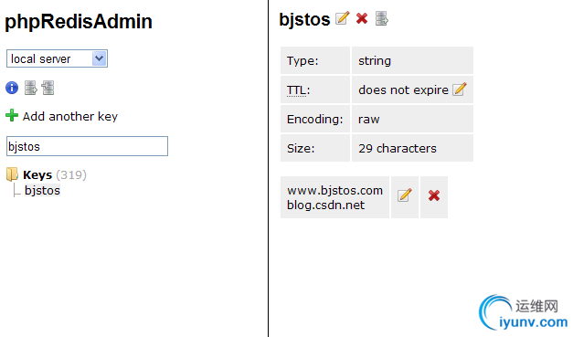
Task: Click the TTL abbreviation label
Action: (x=296, y=90)
